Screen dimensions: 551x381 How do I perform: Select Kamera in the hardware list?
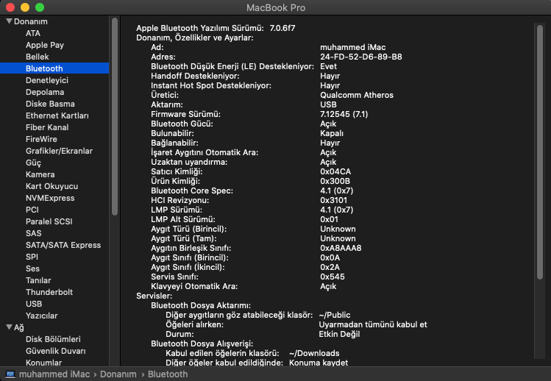[40, 174]
